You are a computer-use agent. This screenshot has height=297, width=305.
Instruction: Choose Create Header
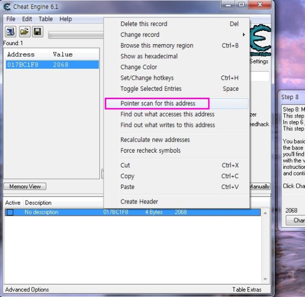pos(177,201)
